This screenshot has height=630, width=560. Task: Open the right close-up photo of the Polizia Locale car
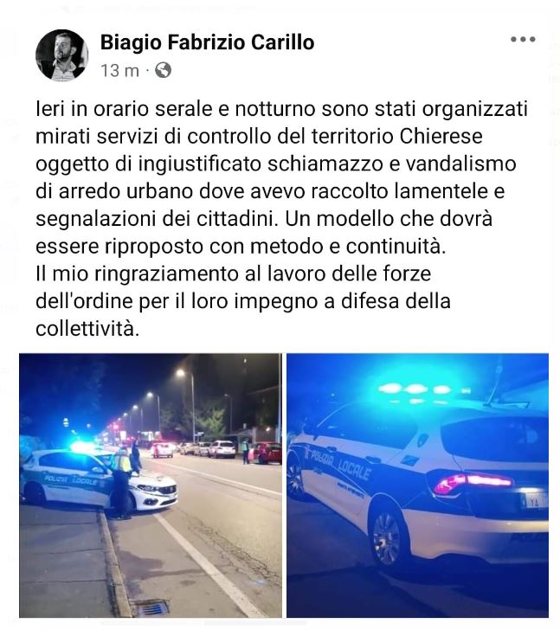tap(417, 485)
